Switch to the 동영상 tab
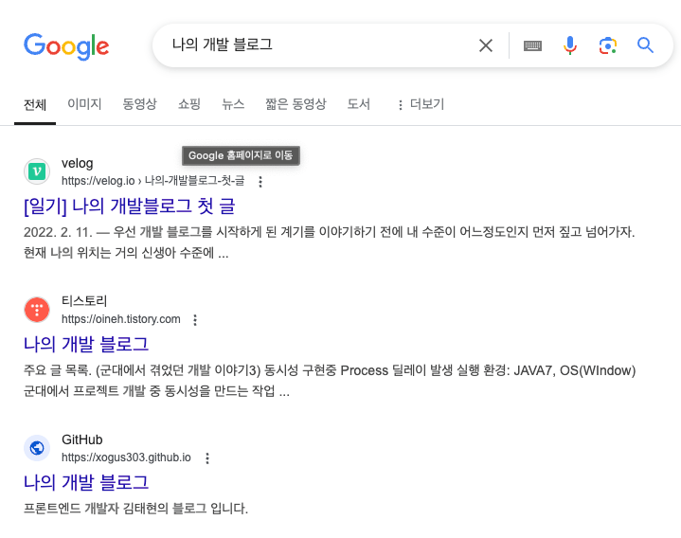Image resolution: width=681 pixels, height=538 pixels. 139,104
